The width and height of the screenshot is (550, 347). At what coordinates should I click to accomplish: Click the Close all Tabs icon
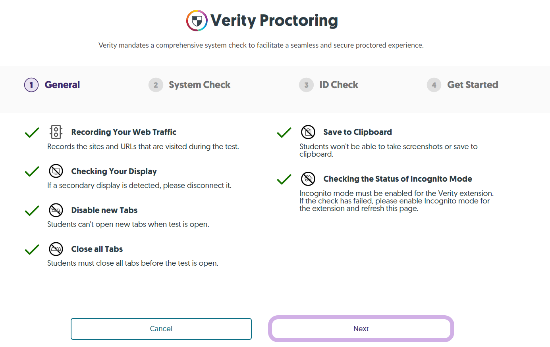click(x=56, y=249)
